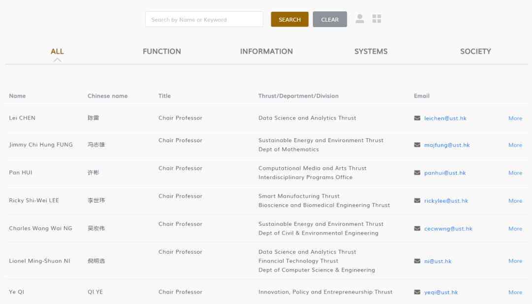
Task: Click Interdisciplinary Programs Office text
Action: click(x=305, y=177)
